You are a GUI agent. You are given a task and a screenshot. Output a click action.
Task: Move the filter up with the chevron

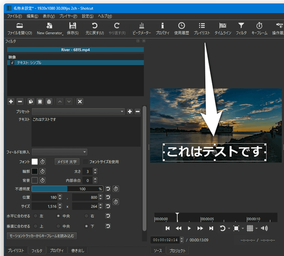pyautogui.click(x=60, y=102)
